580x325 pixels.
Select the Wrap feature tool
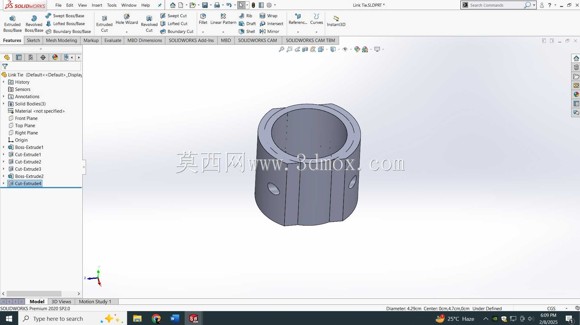[269, 16]
